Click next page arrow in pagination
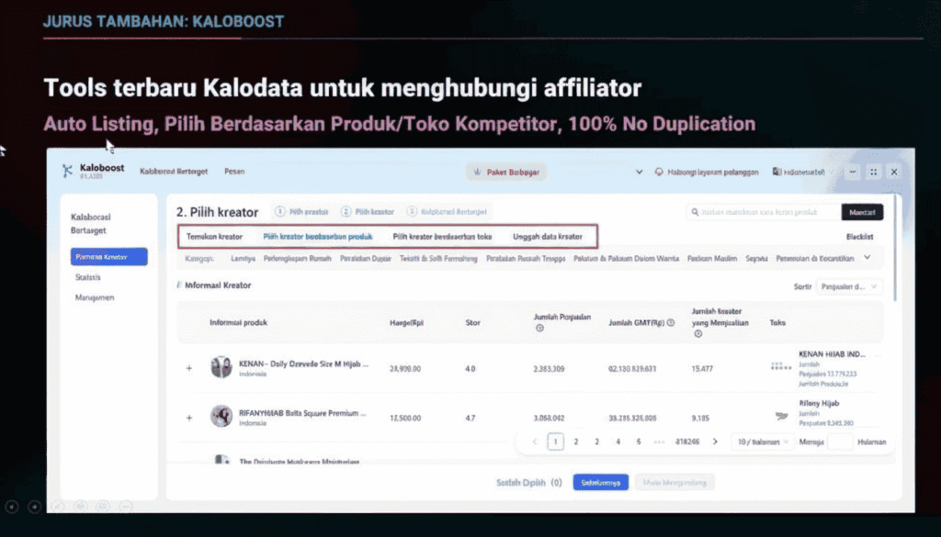Image resolution: width=941 pixels, height=537 pixels. (x=715, y=442)
